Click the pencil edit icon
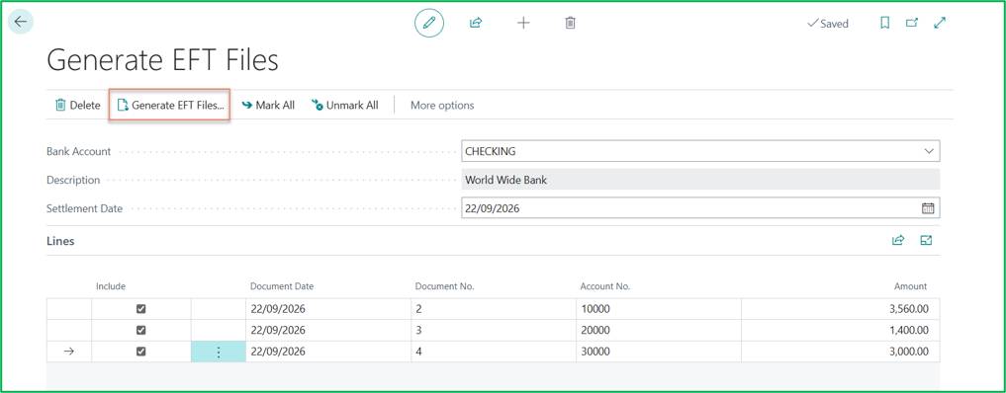The width and height of the screenshot is (1006, 393). click(x=429, y=23)
